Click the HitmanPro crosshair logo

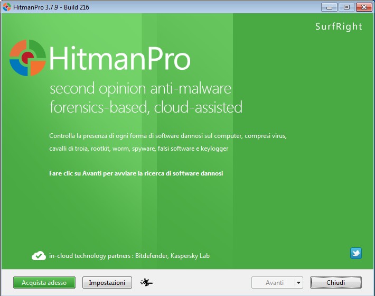(x=27, y=58)
